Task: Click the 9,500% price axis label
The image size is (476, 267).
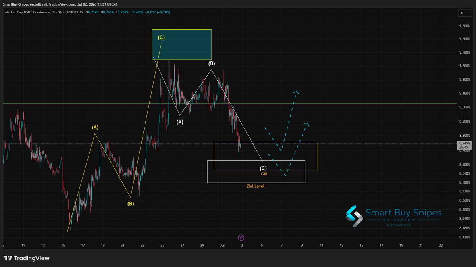Action: click(x=464, y=39)
